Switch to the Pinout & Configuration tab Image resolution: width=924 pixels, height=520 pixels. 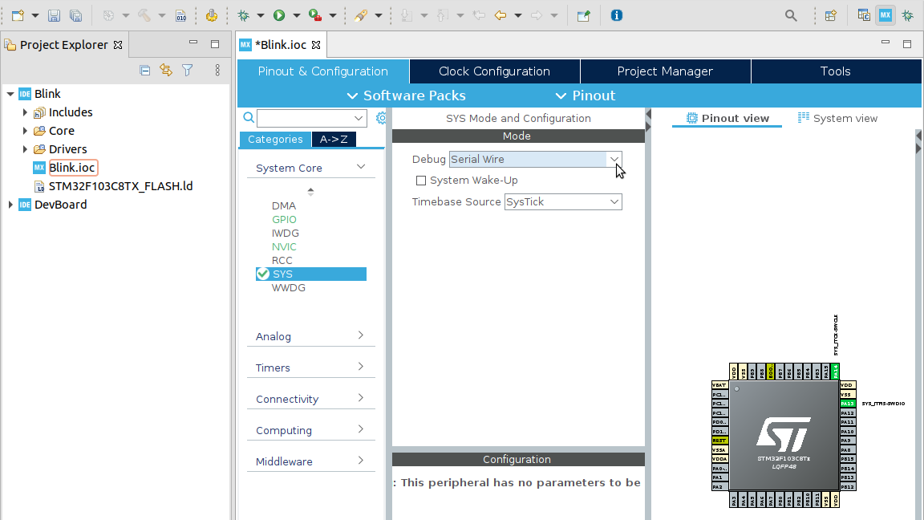[x=323, y=71]
